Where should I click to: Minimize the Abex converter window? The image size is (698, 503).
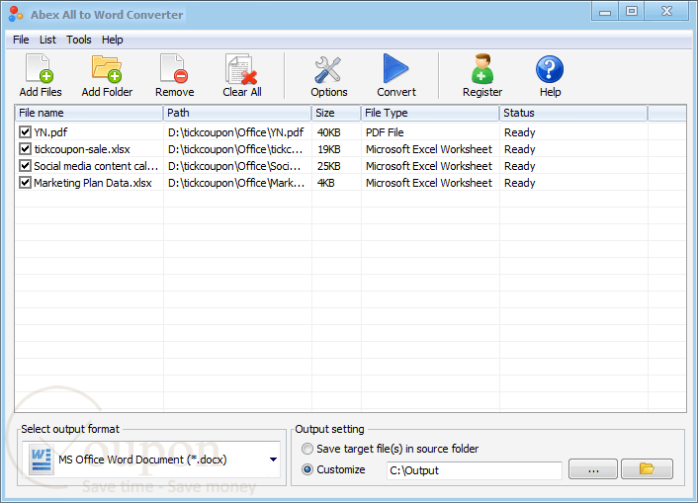click(604, 12)
